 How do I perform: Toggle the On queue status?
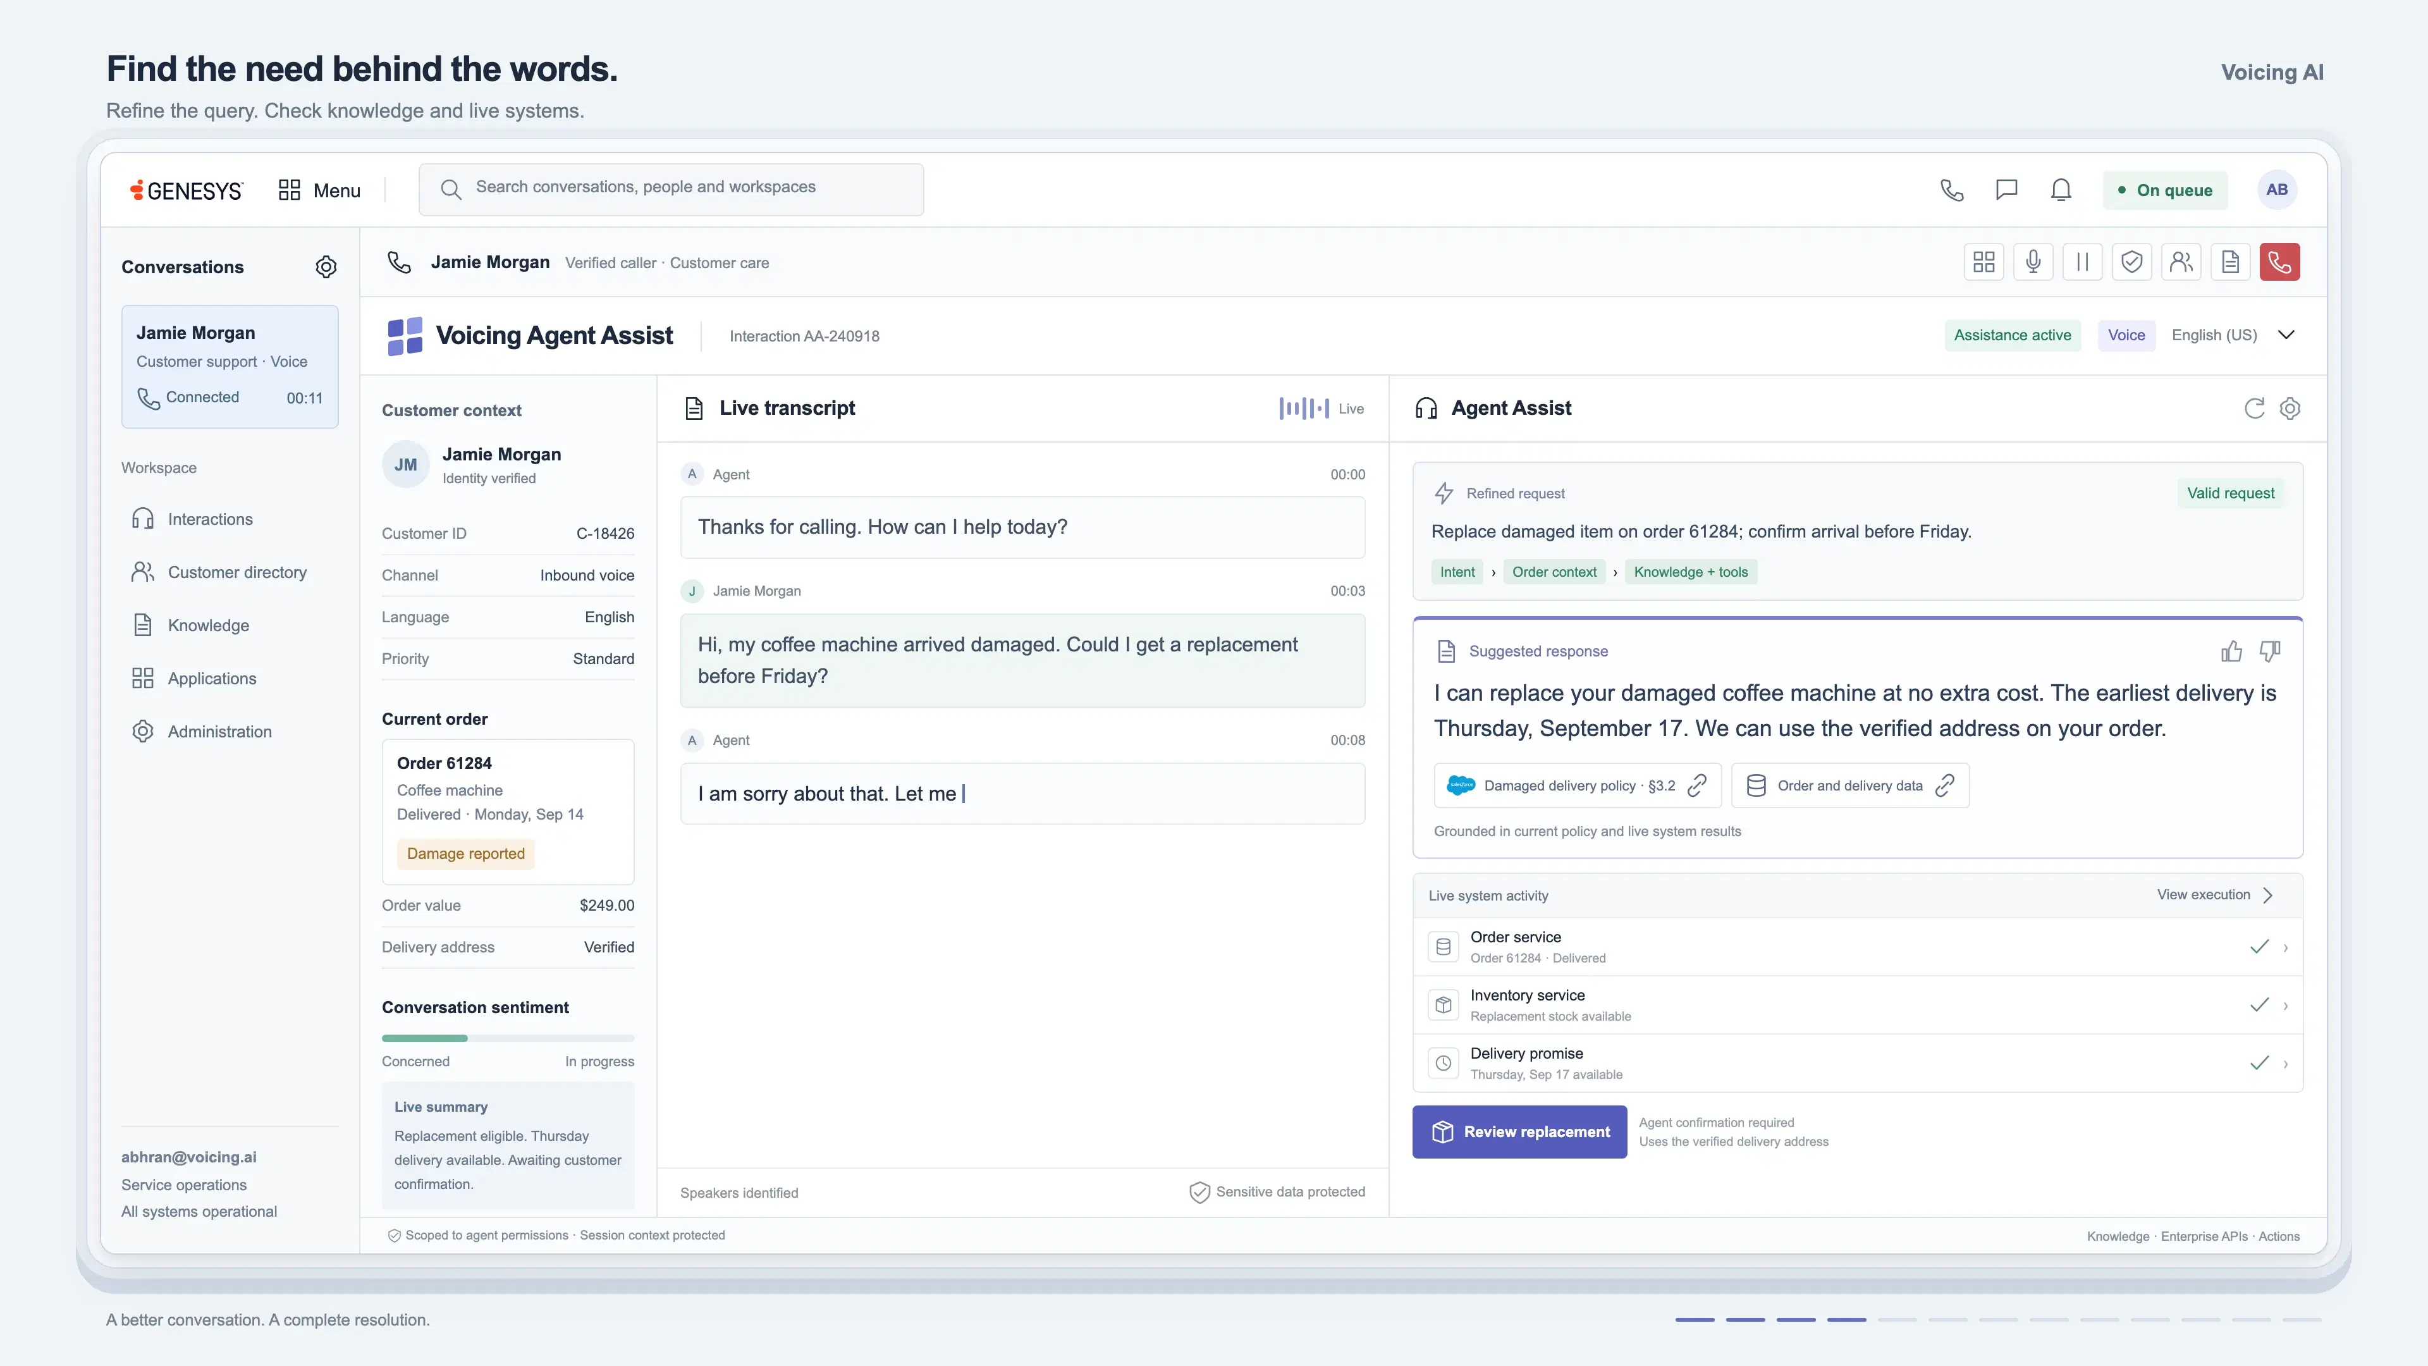click(2165, 190)
